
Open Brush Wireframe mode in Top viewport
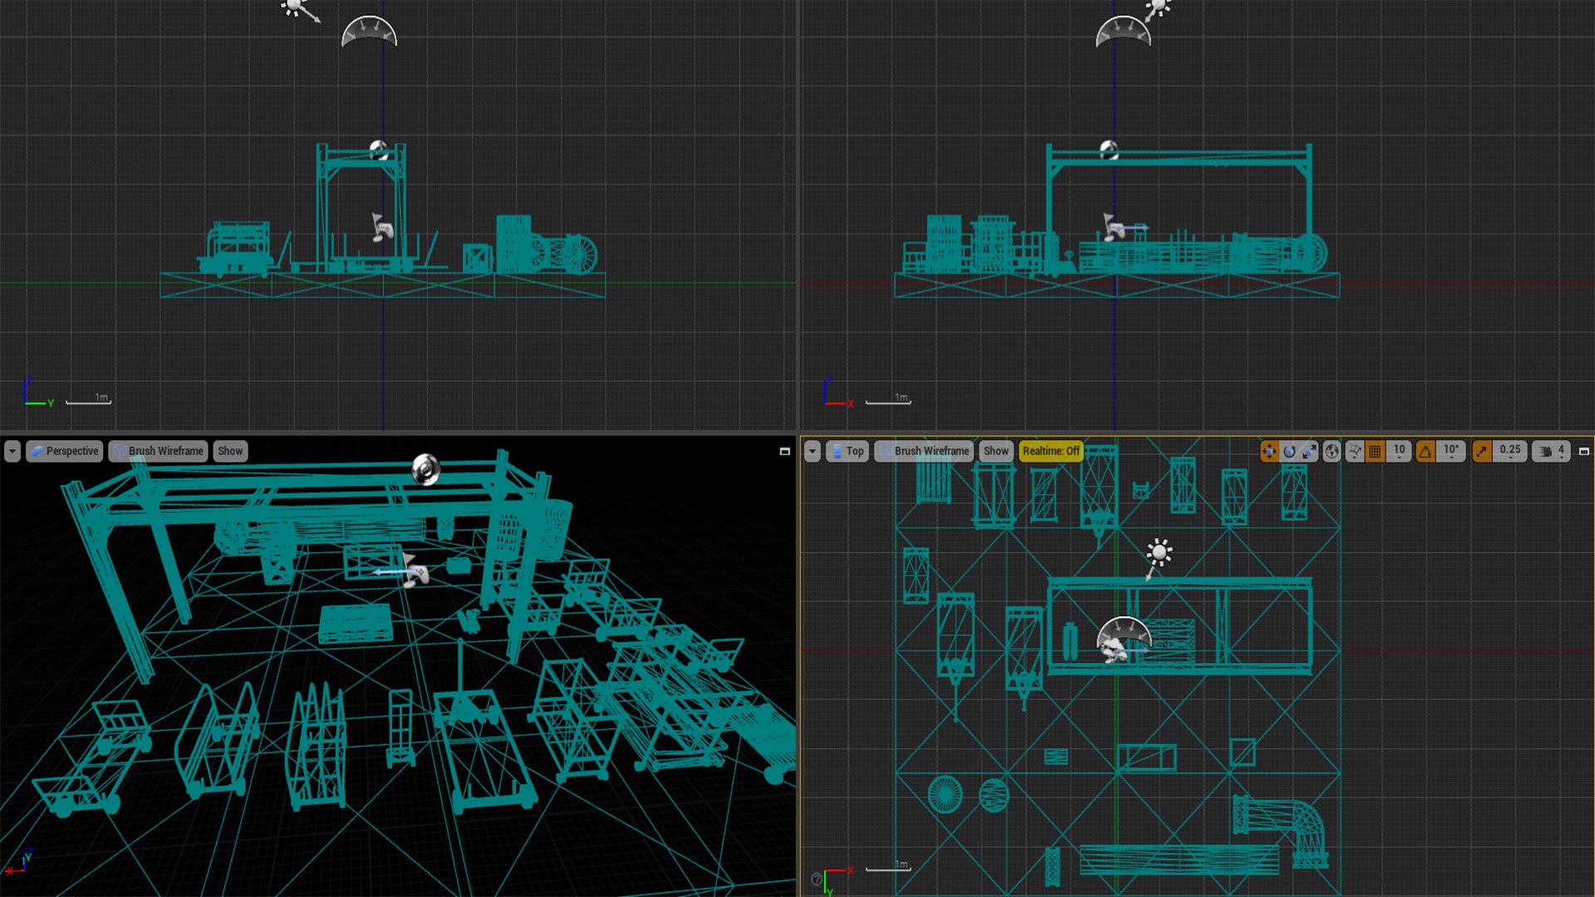(x=924, y=451)
